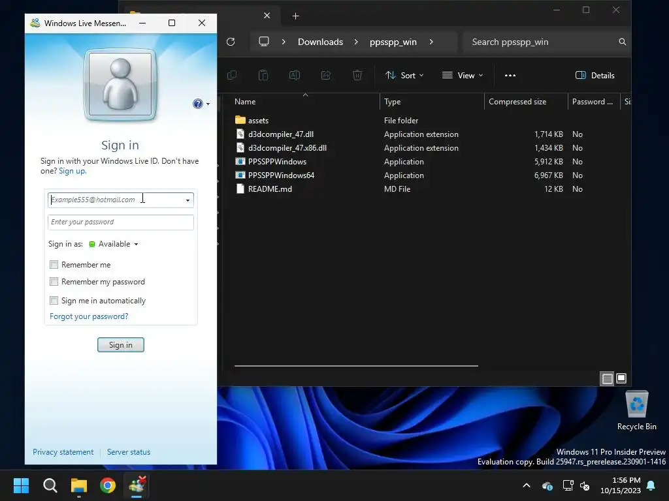Add a new Explorer tab
This screenshot has height=501, width=669.
pyautogui.click(x=296, y=16)
